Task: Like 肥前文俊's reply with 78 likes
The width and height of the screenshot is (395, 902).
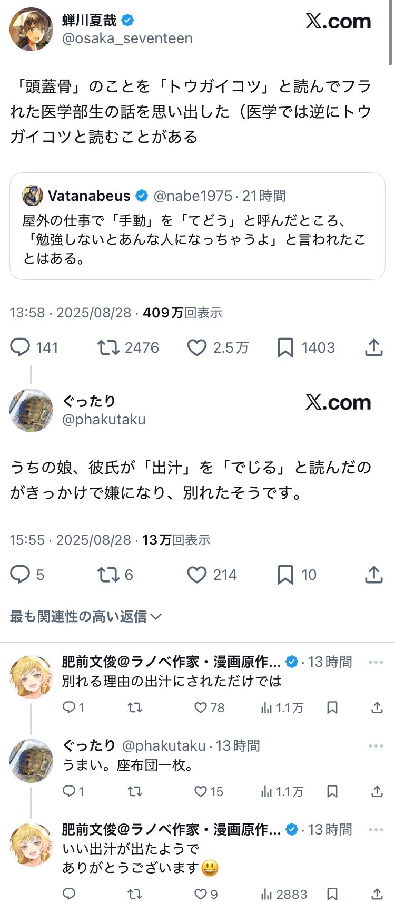Action: coord(201,707)
